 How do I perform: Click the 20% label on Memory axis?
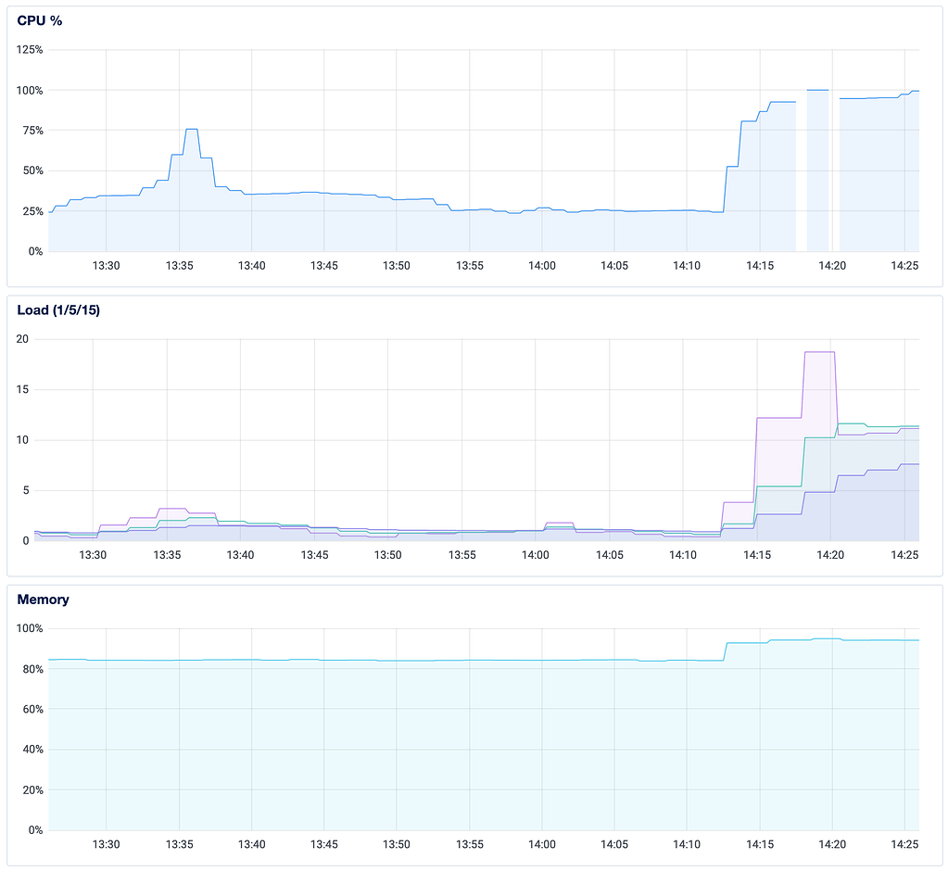click(x=32, y=790)
